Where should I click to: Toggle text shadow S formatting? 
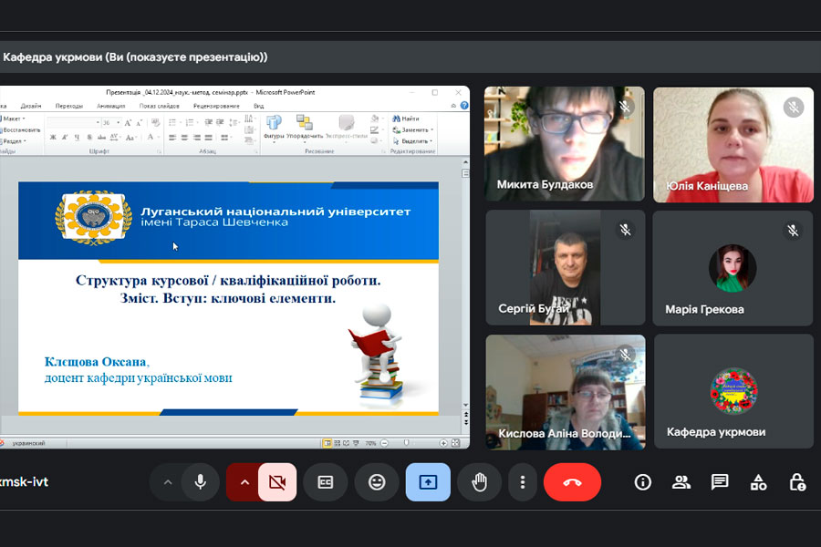[x=89, y=137]
